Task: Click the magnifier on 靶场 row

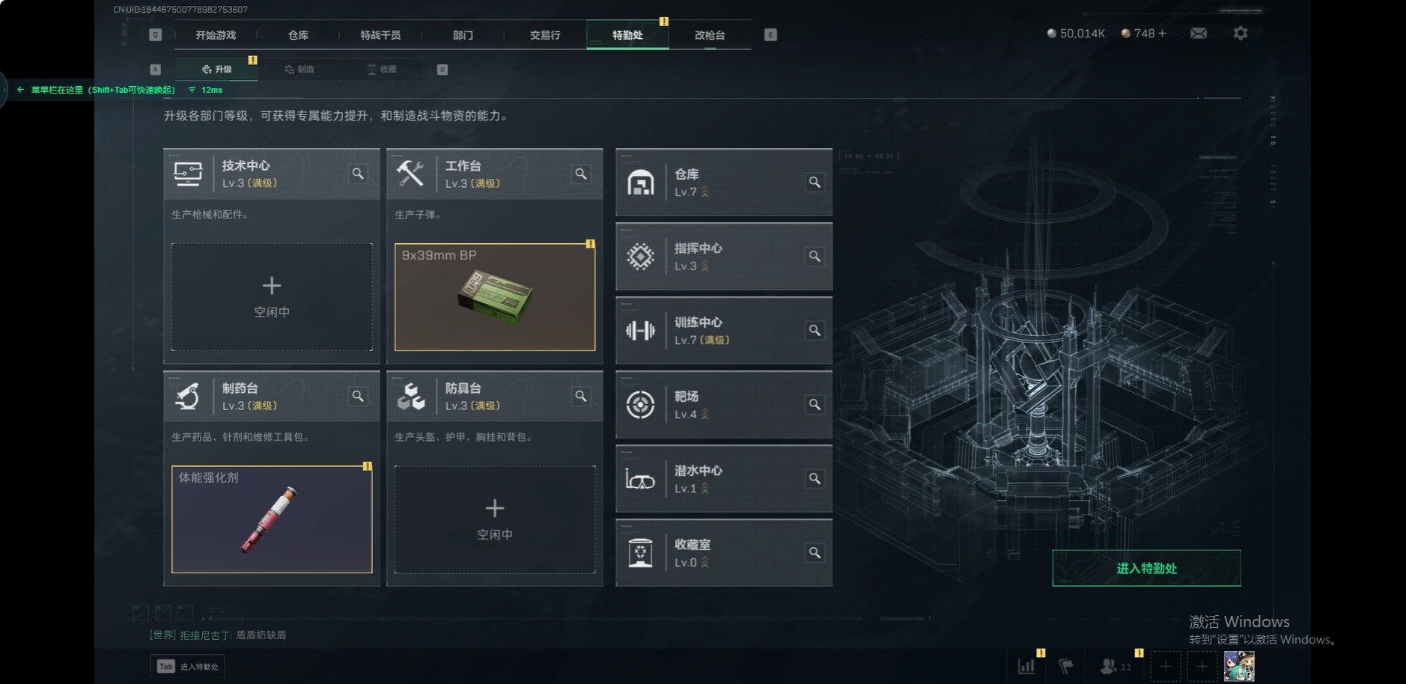Action: tap(815, 404)
